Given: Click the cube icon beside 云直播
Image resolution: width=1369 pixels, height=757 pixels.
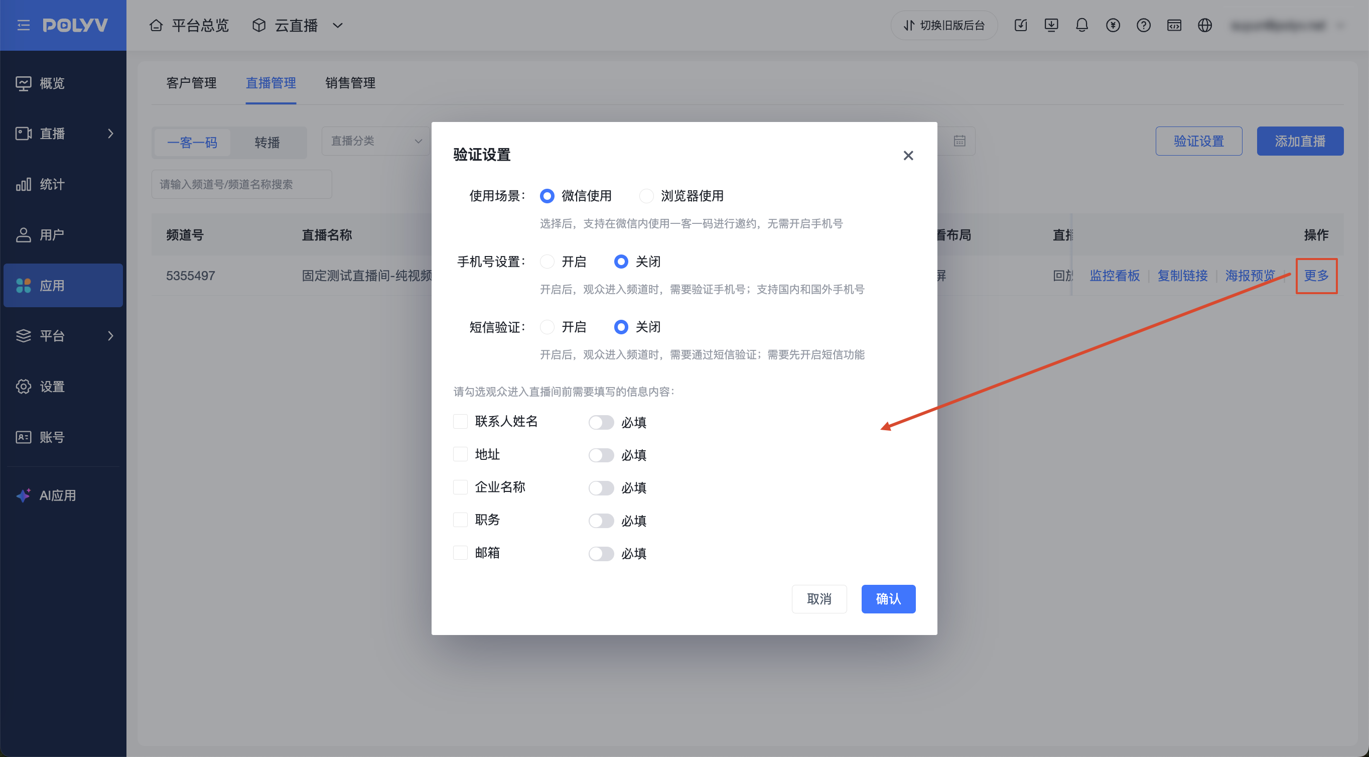Looking at the screenshot, I should tap(259, 25).
